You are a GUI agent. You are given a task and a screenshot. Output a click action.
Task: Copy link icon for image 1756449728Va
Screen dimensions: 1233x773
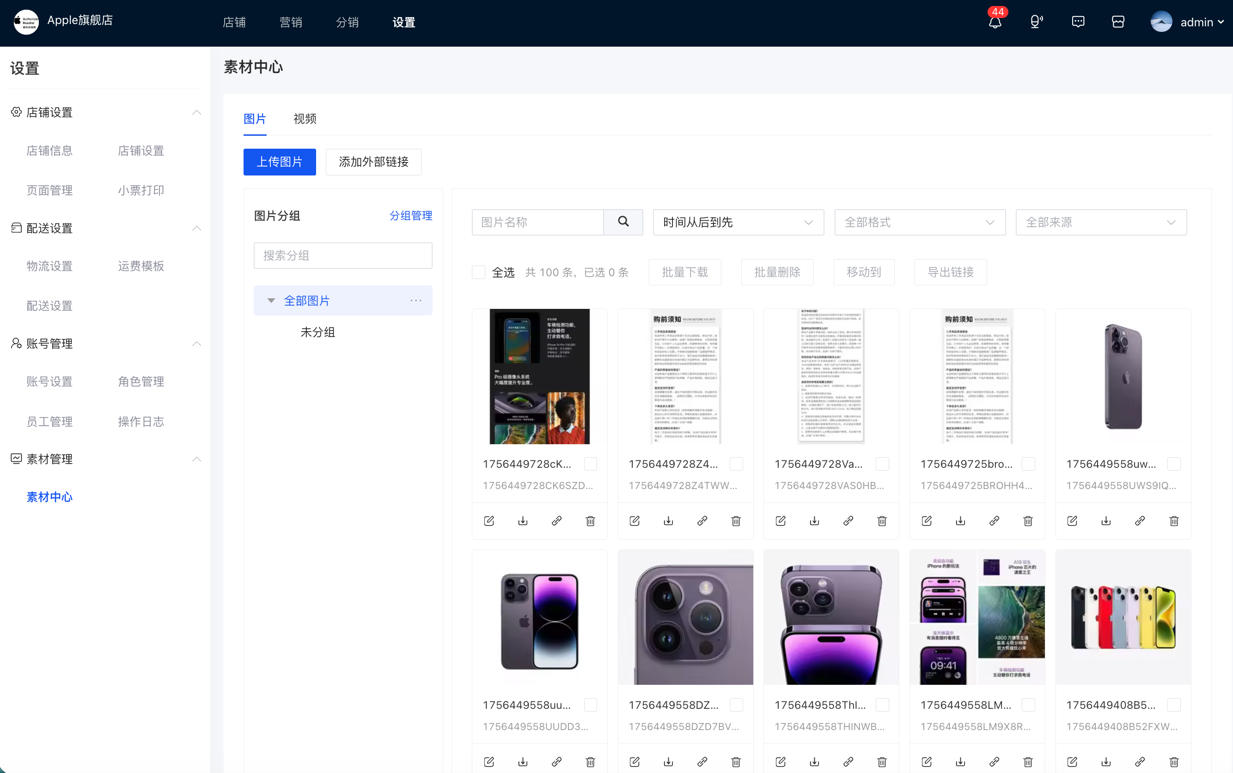coord(848,520)
